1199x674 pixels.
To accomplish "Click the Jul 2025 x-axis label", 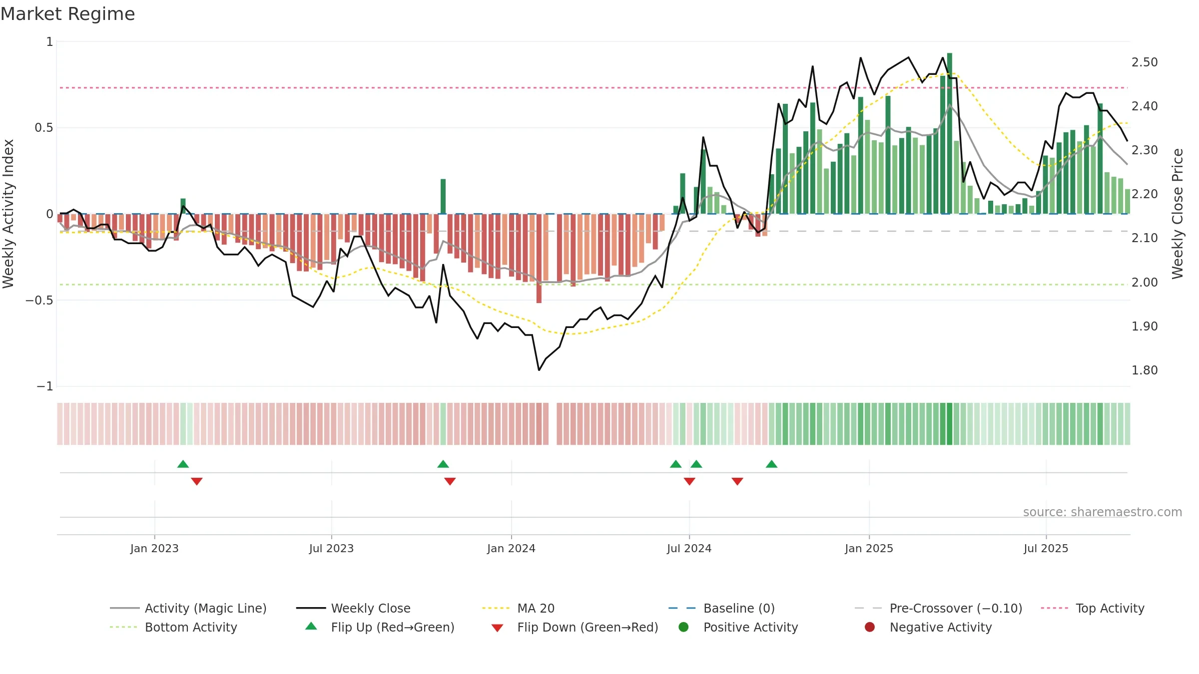I will [1046, 548].
